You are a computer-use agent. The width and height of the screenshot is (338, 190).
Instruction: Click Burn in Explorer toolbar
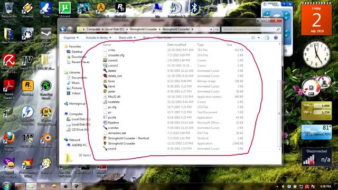point(146,37)
